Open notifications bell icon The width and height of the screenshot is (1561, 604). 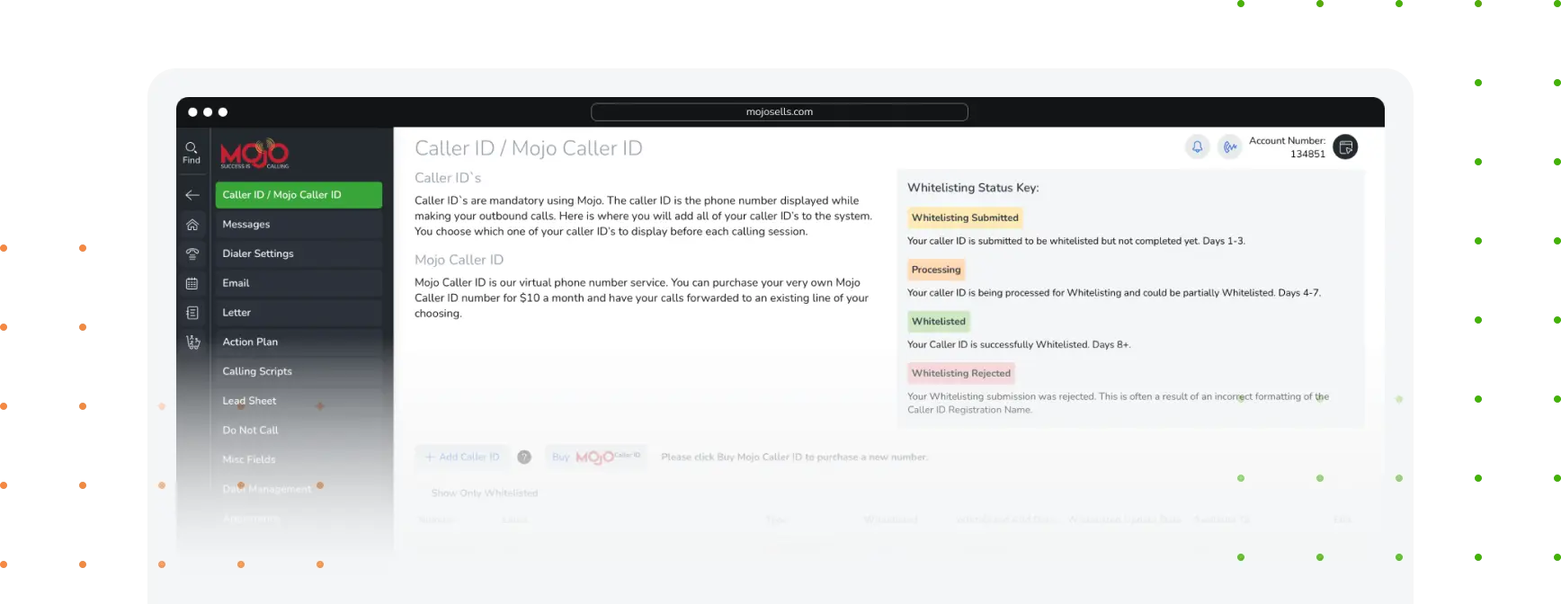point(1197,147)
